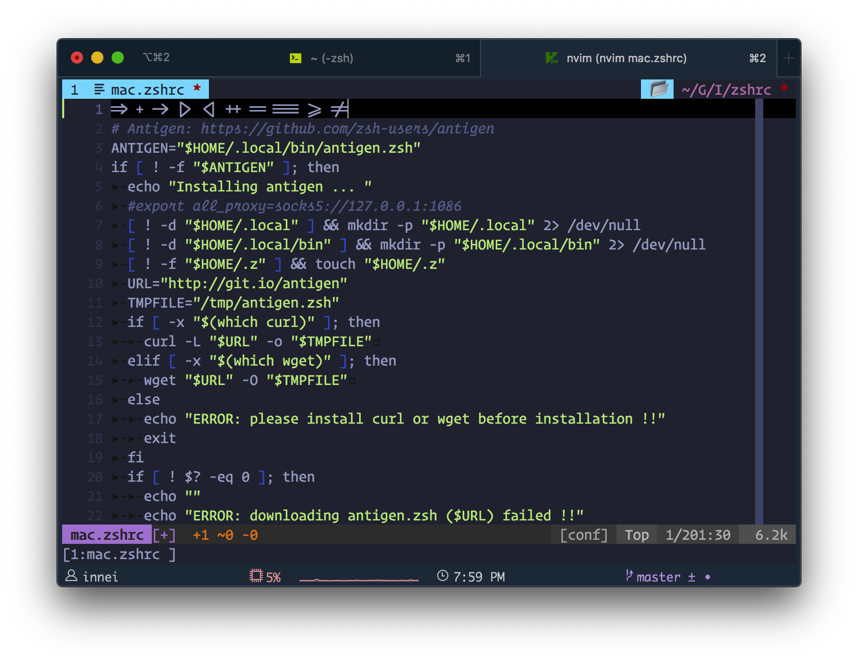Click the "[1:mac.zshrc ]" buffer list line
This screenshot has height=662, width=858.
119,554
